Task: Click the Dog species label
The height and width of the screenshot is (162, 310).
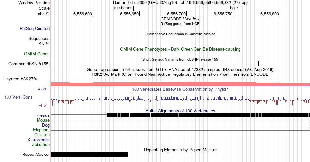Action: (x=46, y=125)
